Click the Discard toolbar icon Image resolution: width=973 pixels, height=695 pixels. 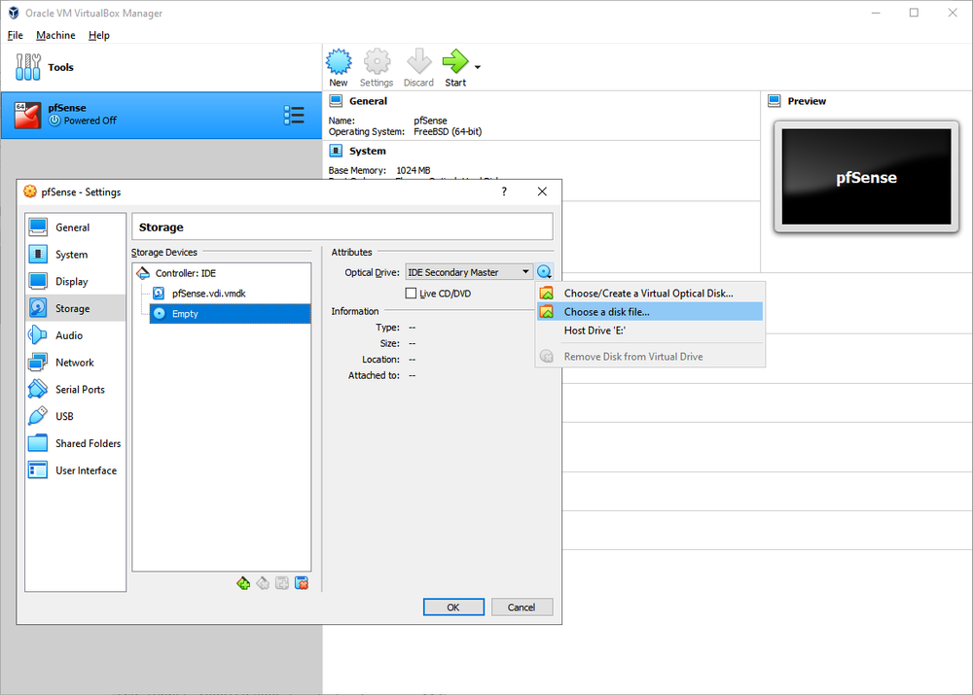tap(418, 68)
